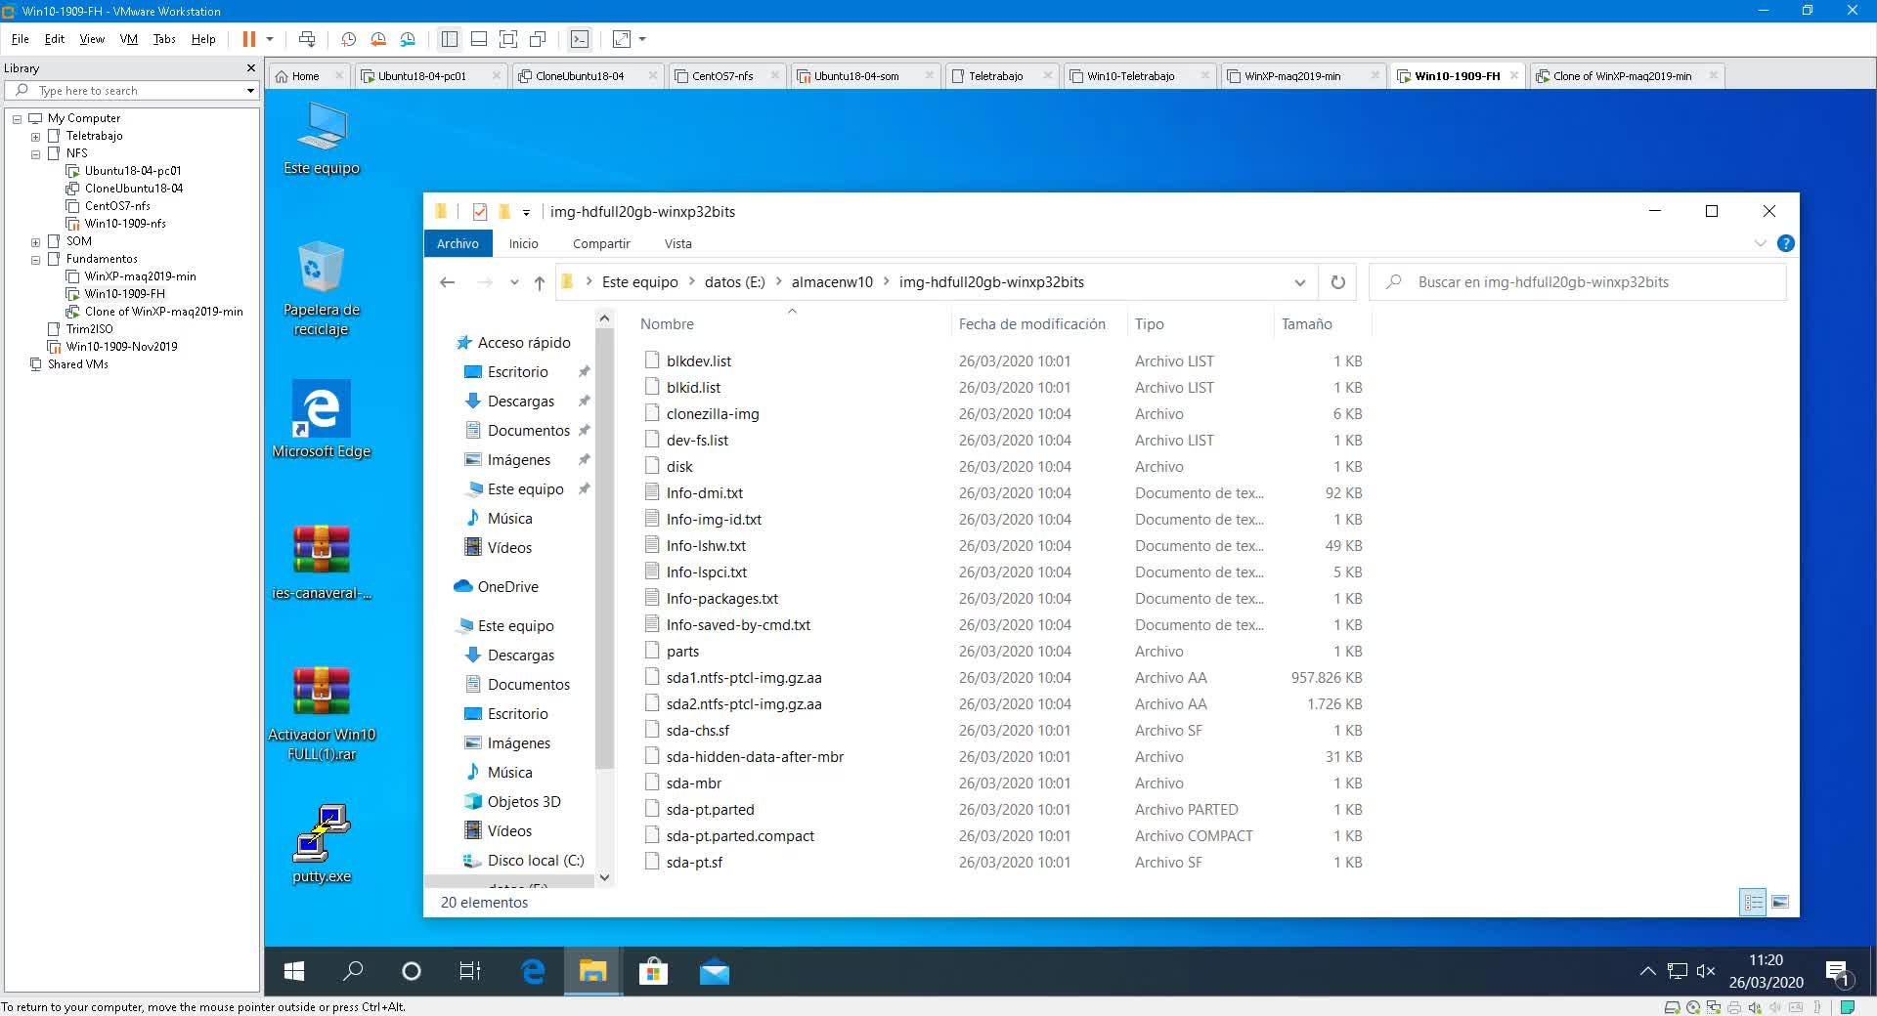Open the console view toolbar icon
The height and width of the screenshot is (1016, 1877).
coord(580,39)
